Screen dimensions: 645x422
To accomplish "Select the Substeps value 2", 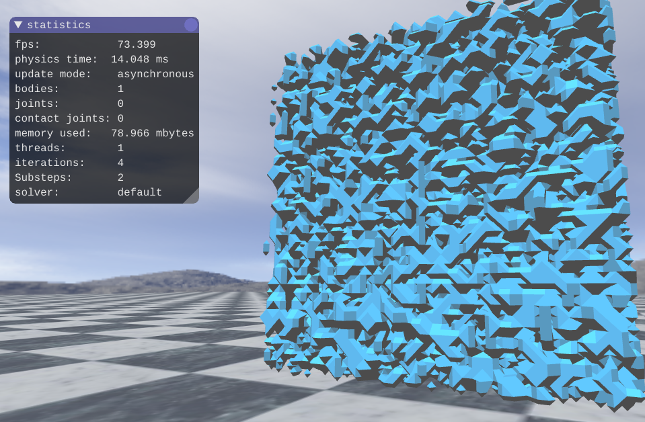I will (x=120, y=177).
